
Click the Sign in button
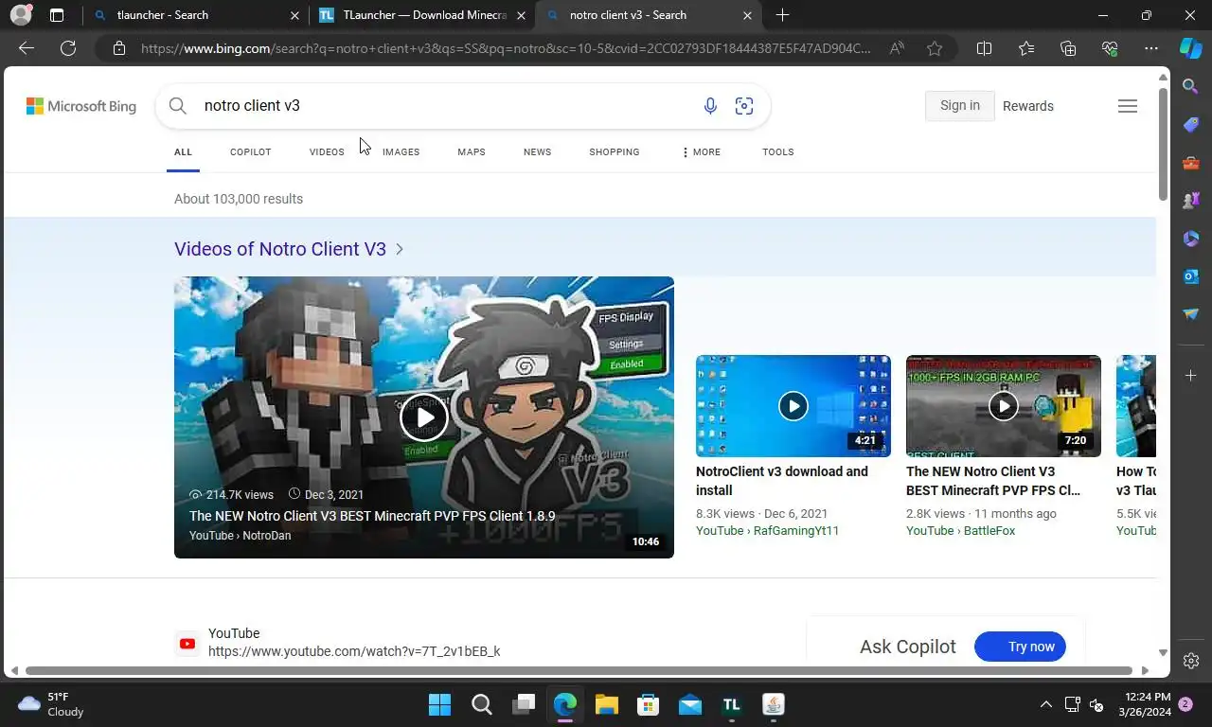pos(959,105)
